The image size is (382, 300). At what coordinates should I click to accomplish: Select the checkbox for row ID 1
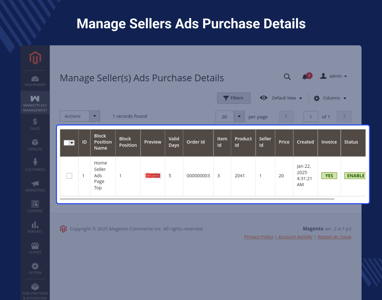pyautogui.click(x=69, y=176)
